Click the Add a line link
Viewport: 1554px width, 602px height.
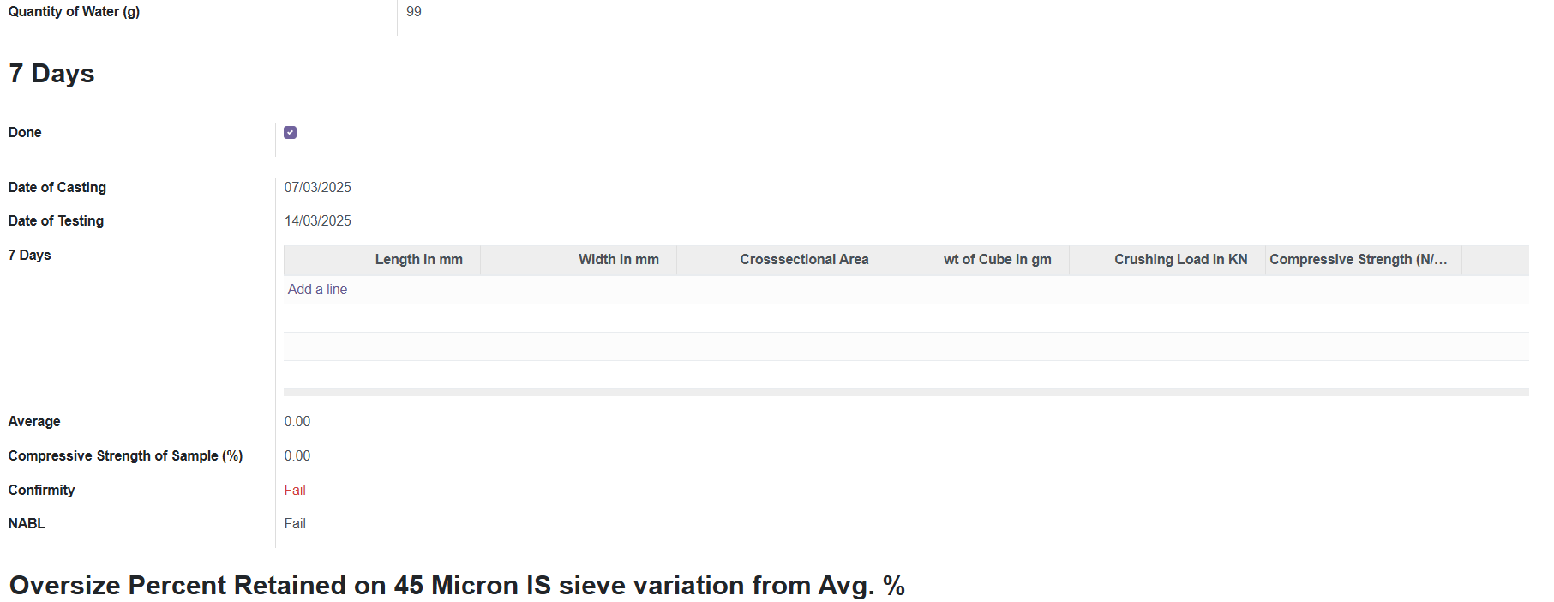pyautogui.click(x=317, y=290)
